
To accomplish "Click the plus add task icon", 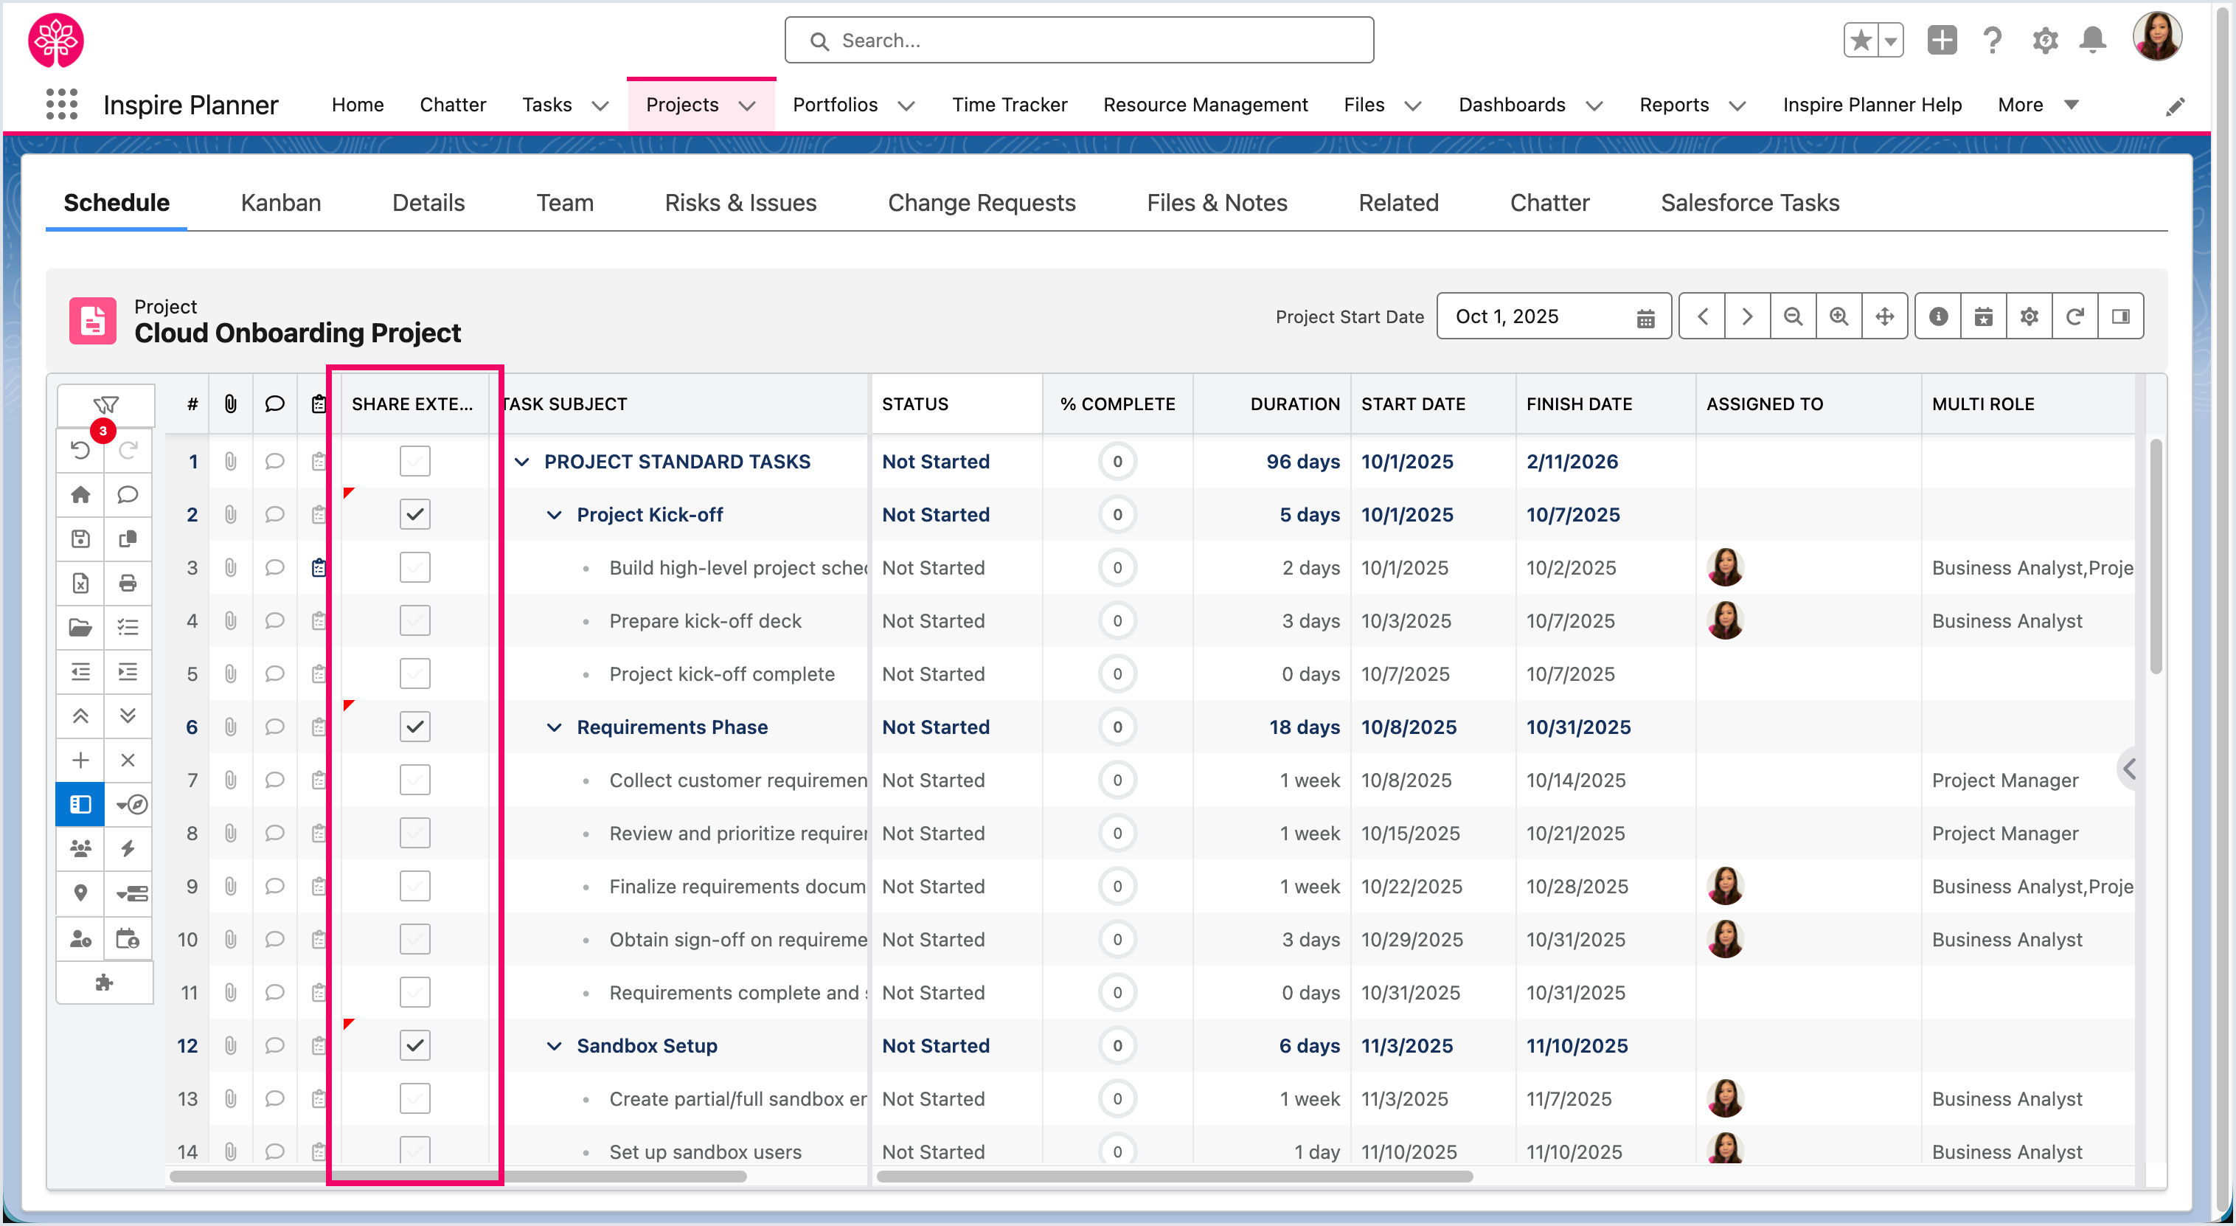I will [80, 760].
